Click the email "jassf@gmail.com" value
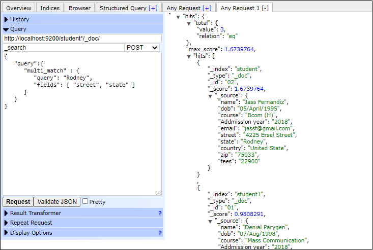The width and height of the screenshot is (373, 250). 268,128
